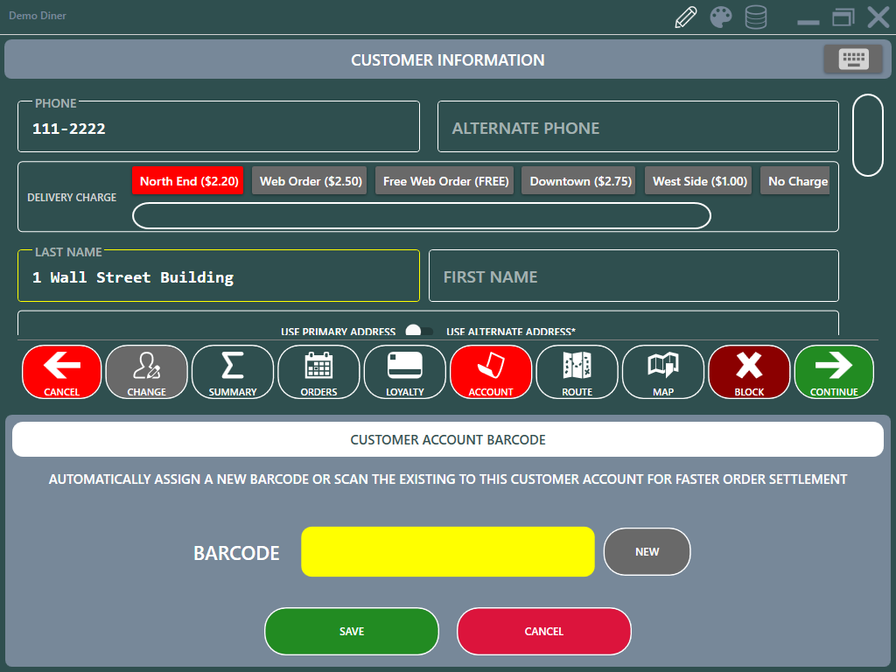Click the vertical scrollbar on the right
This screenshot has width=896, height=672.
(x=867, y=136)
